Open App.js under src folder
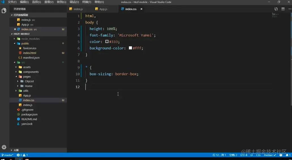Image resolution: width=292 pixels, height=160 pixels. [x=27, y=96]
